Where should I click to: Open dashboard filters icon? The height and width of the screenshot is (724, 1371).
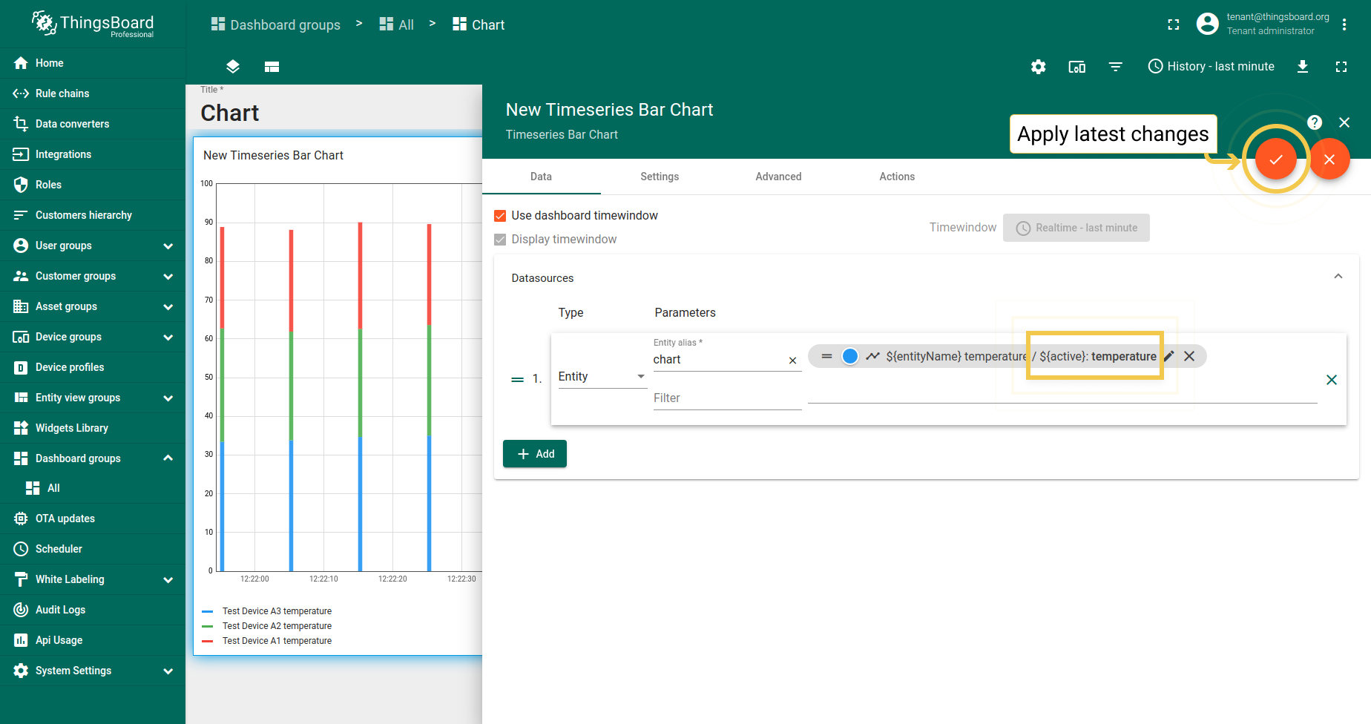(1116, 67)
